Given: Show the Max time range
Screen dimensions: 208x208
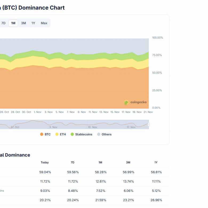Looking at the screenshot, I should 44,23.
